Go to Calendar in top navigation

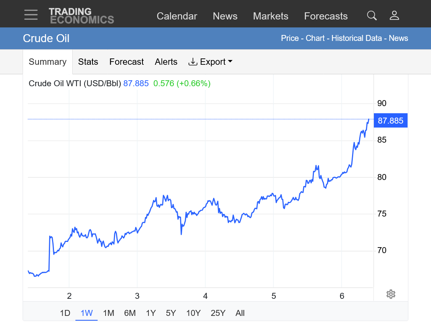pos(177,16)
